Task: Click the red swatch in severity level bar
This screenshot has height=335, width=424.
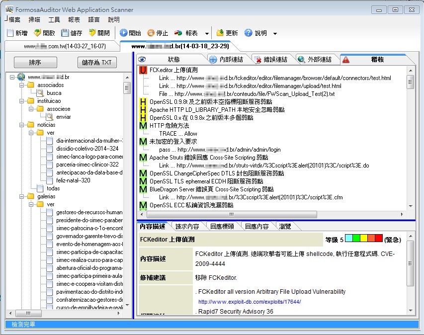Action: point(379,239)
